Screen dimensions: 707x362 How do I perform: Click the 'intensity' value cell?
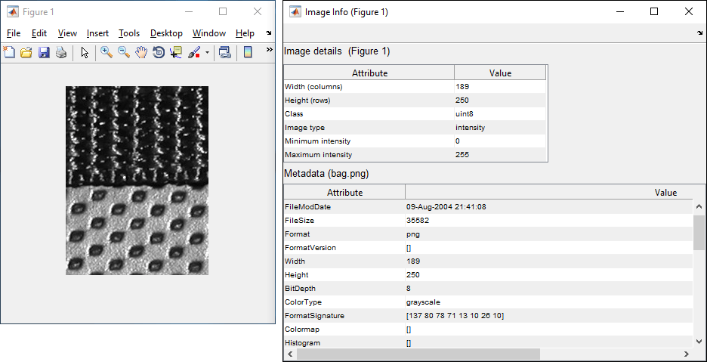[500, 127]
